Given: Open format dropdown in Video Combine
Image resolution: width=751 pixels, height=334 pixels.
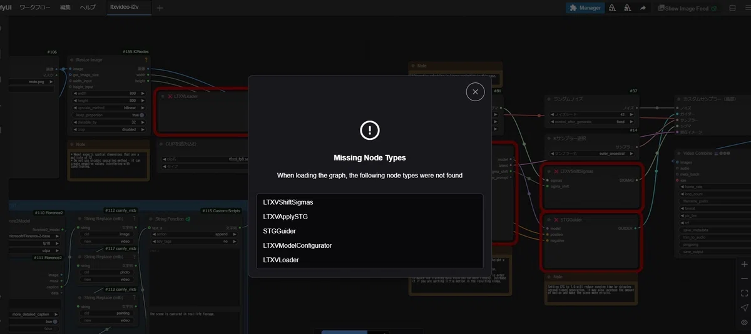Looking at the screenshot, I should click(713, 209).
